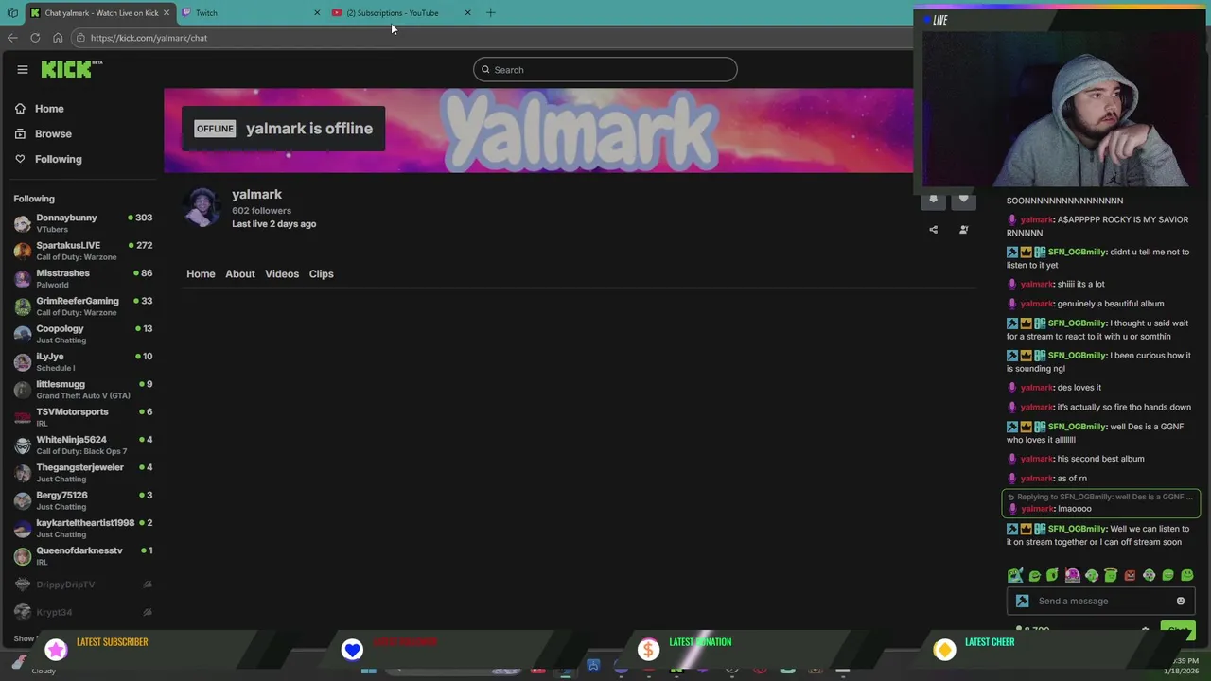The image size is (1211, 681).
Task: Pick the purple emote in quick emotes
Action: pyautogui.click(x=1072, y=575)
